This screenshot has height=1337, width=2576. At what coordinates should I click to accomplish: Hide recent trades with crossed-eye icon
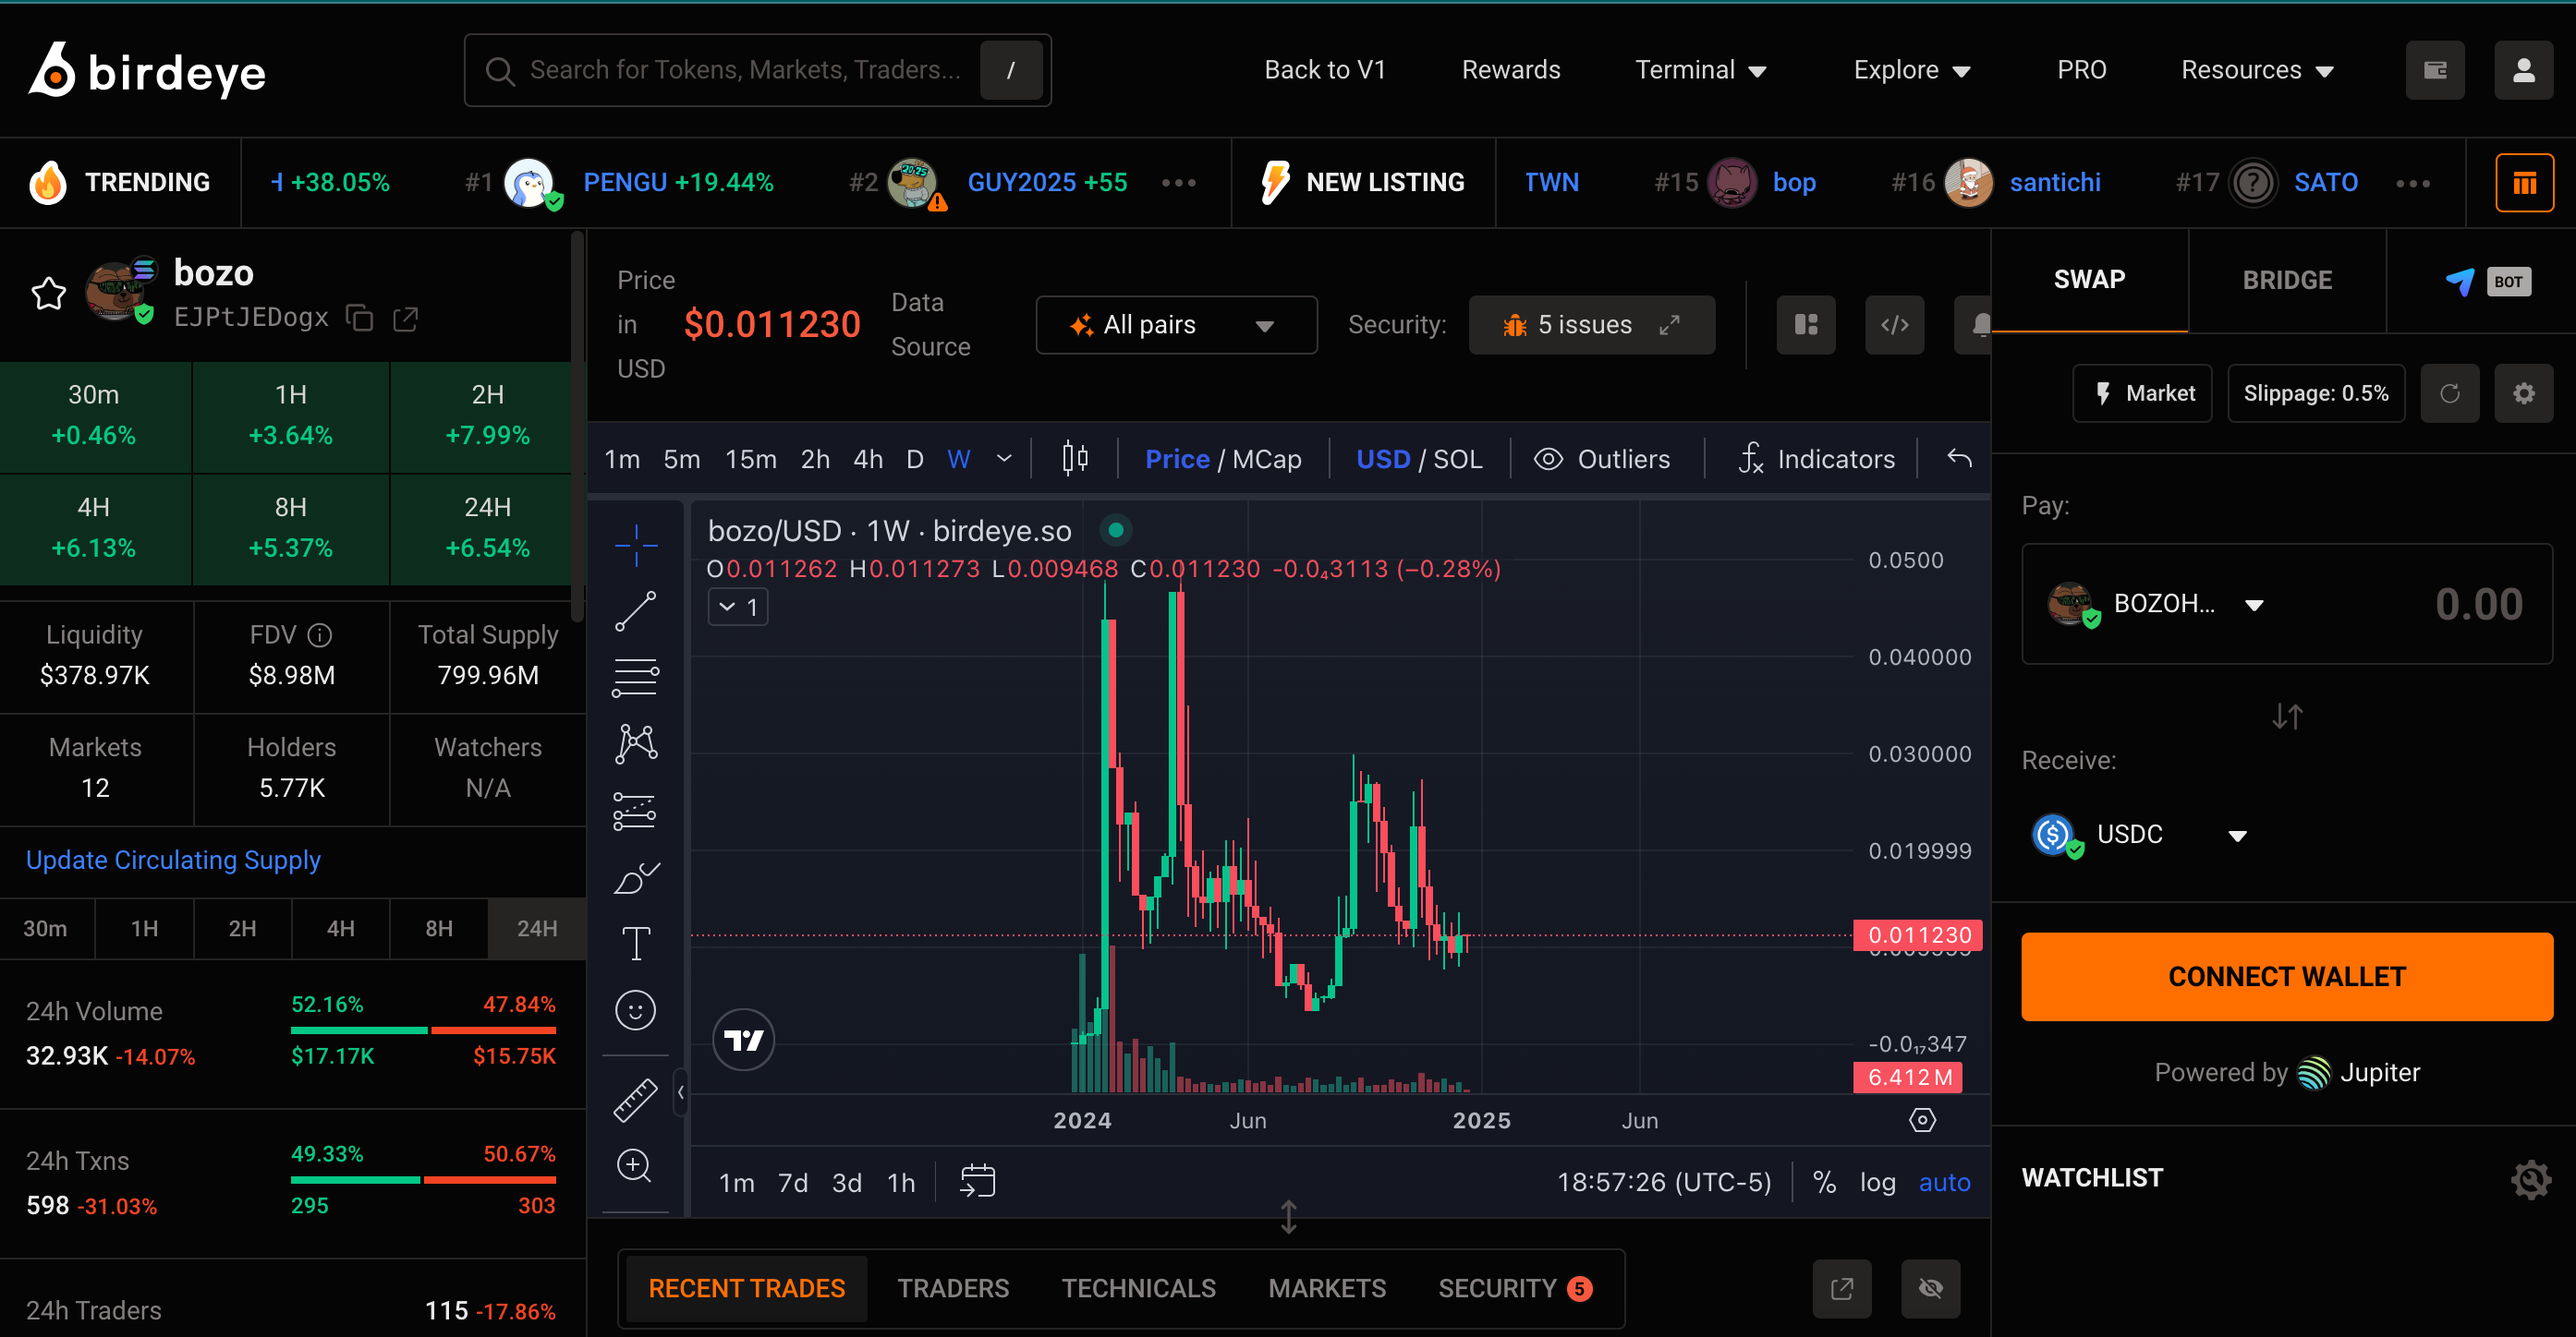[x=1930, y=1288]
